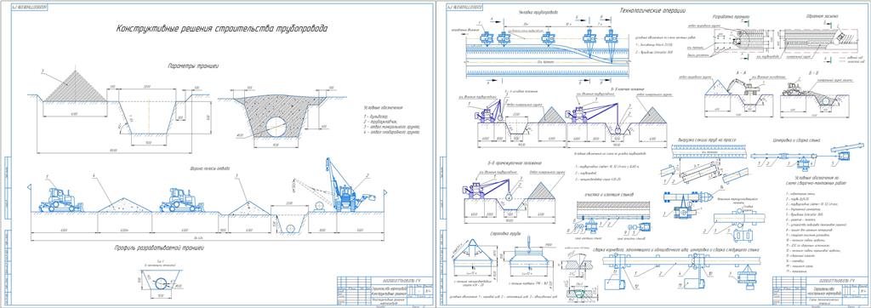Click the small trench cross-section at sheet bottom

pyautogui.click(x=161, y=282)
